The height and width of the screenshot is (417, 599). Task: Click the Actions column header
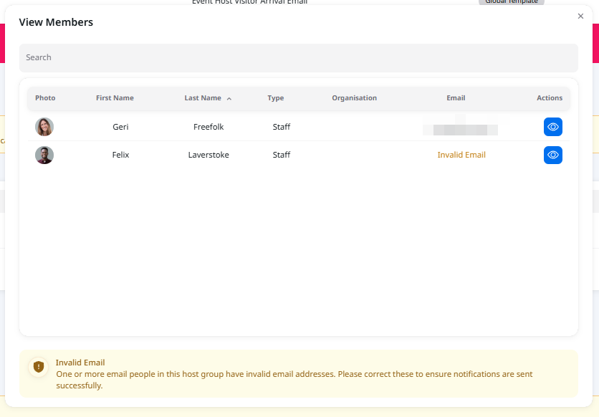click(x=550, y=98)
